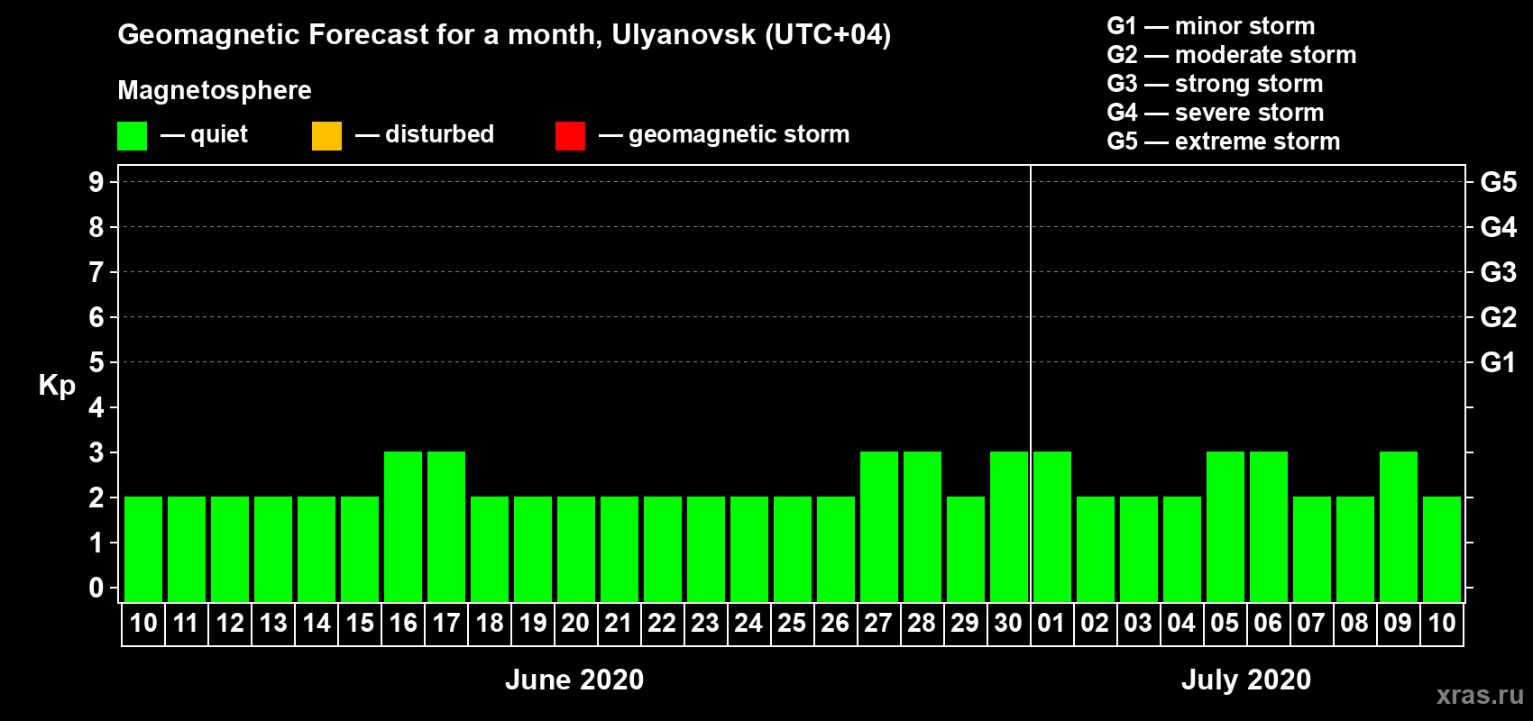Click the "Kp" axis title
Image resolution: width=1533 pixels, height=721 pixels.
(57, 386)
